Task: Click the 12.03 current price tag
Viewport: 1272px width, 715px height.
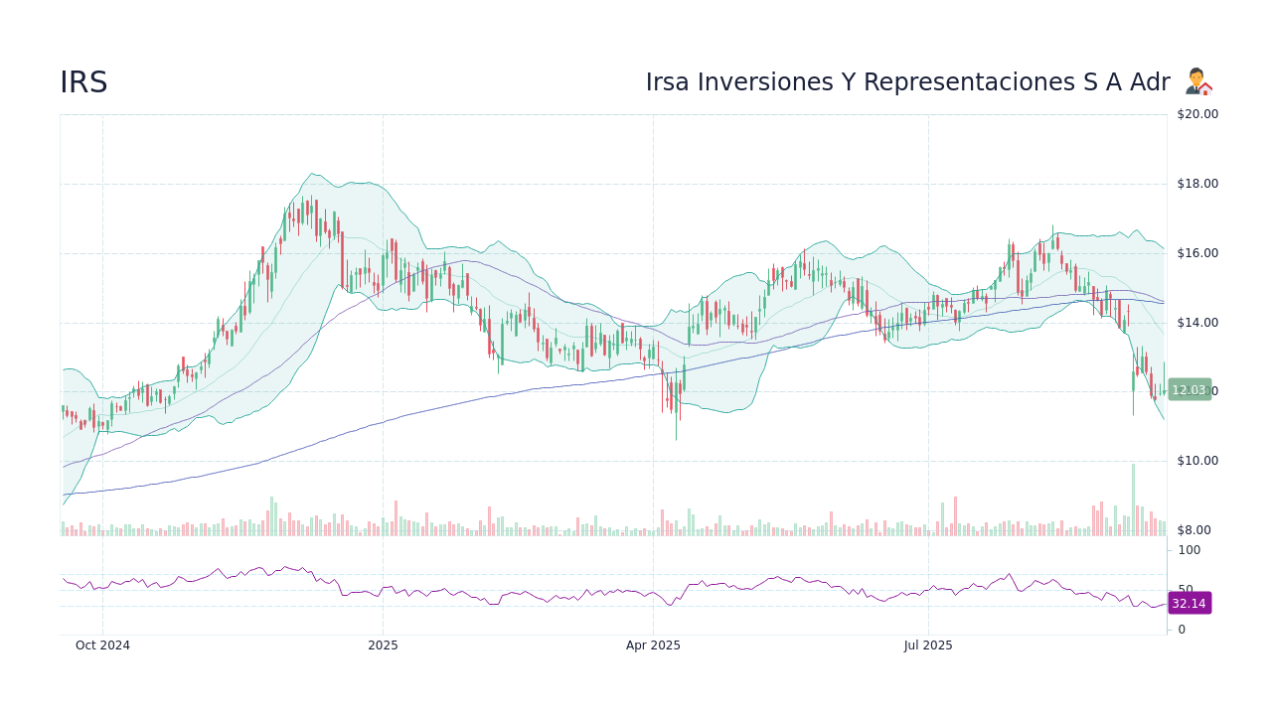Action: [x=1190, y=390]
